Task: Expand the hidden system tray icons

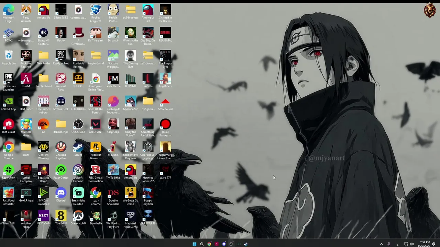Action: coord(381,244)
